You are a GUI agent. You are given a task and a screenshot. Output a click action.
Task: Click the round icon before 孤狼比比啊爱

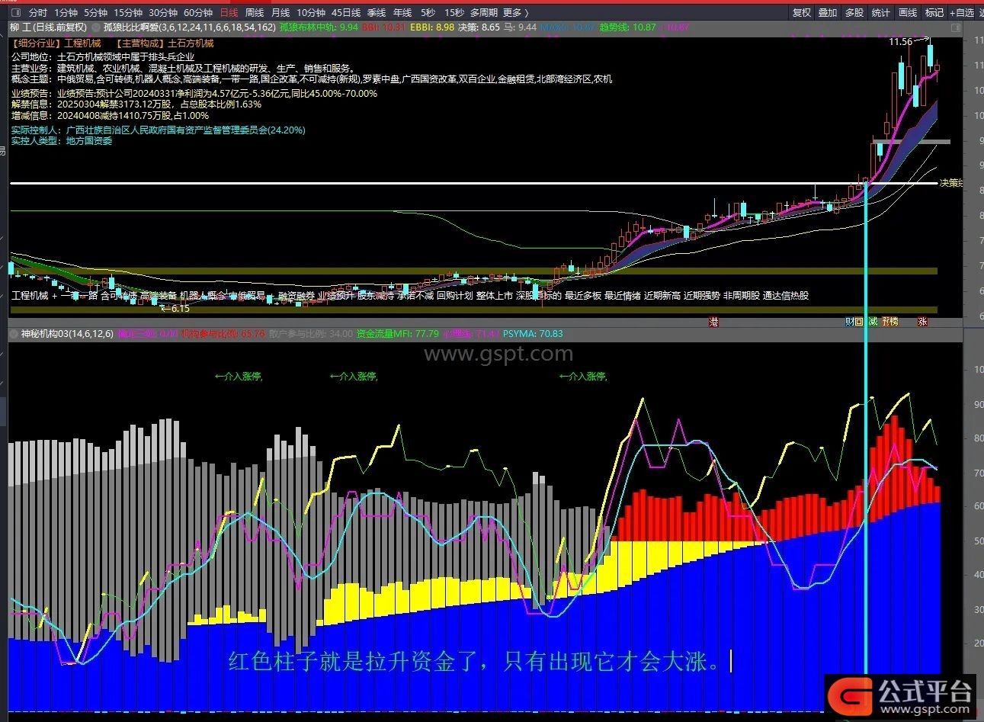[95, 27]
